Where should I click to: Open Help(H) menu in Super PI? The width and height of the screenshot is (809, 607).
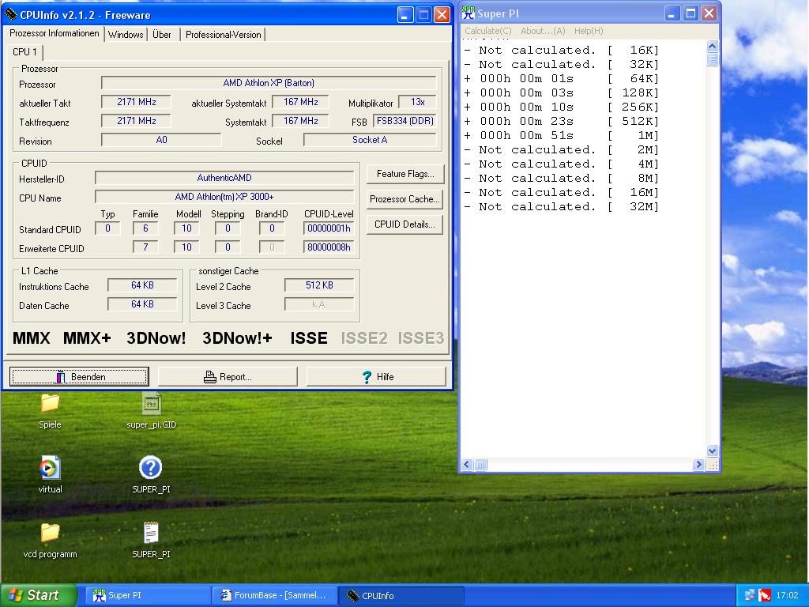(589, 31)
